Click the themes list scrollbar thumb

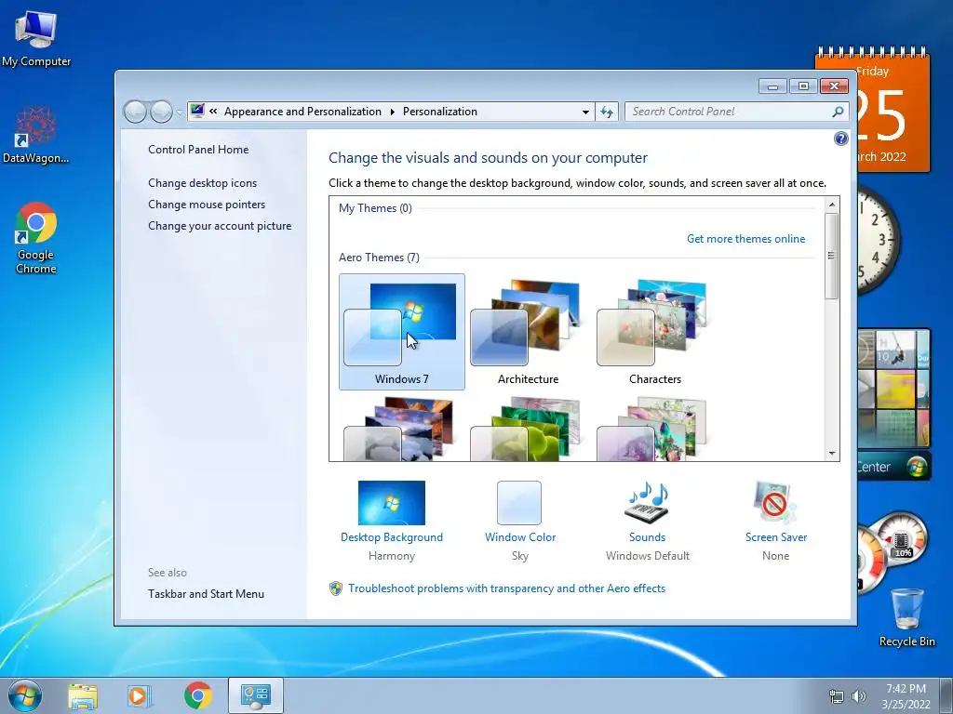(831, 256)
